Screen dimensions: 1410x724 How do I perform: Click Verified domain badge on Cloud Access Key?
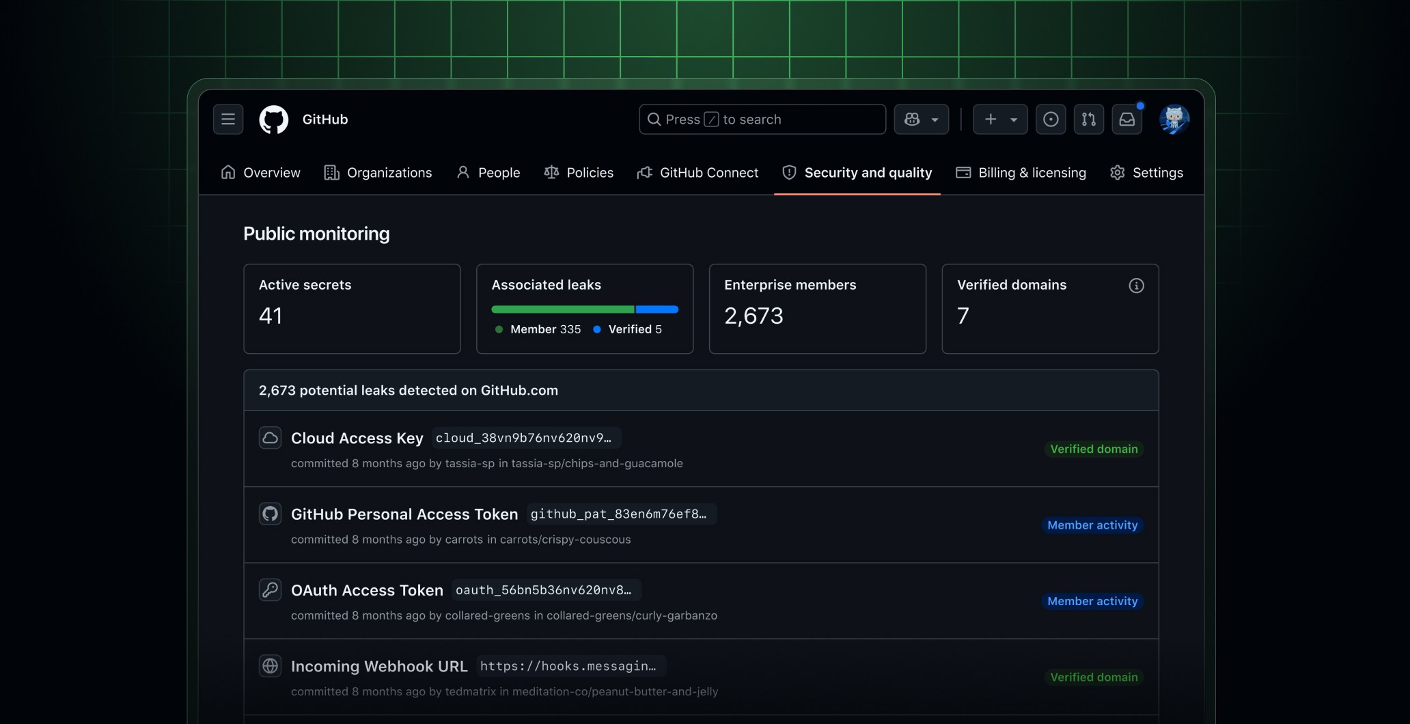point(1094,449)
